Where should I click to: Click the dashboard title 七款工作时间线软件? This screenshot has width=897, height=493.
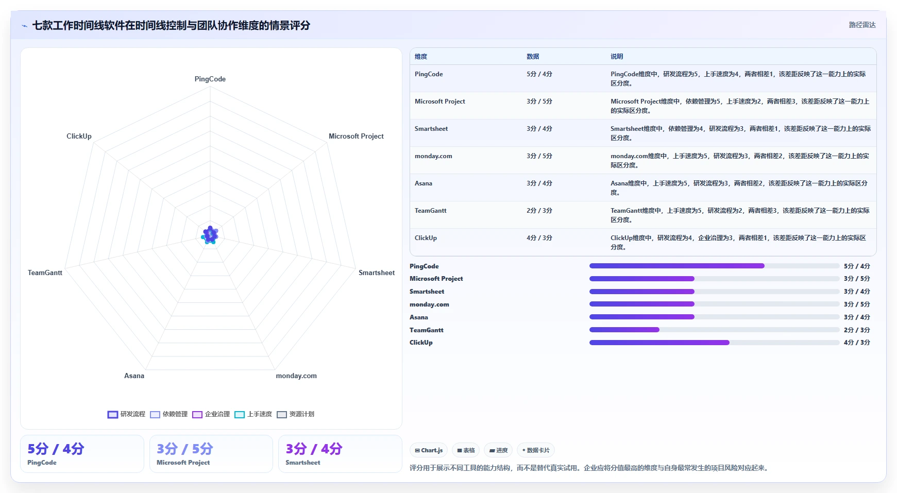pos(171,25)
